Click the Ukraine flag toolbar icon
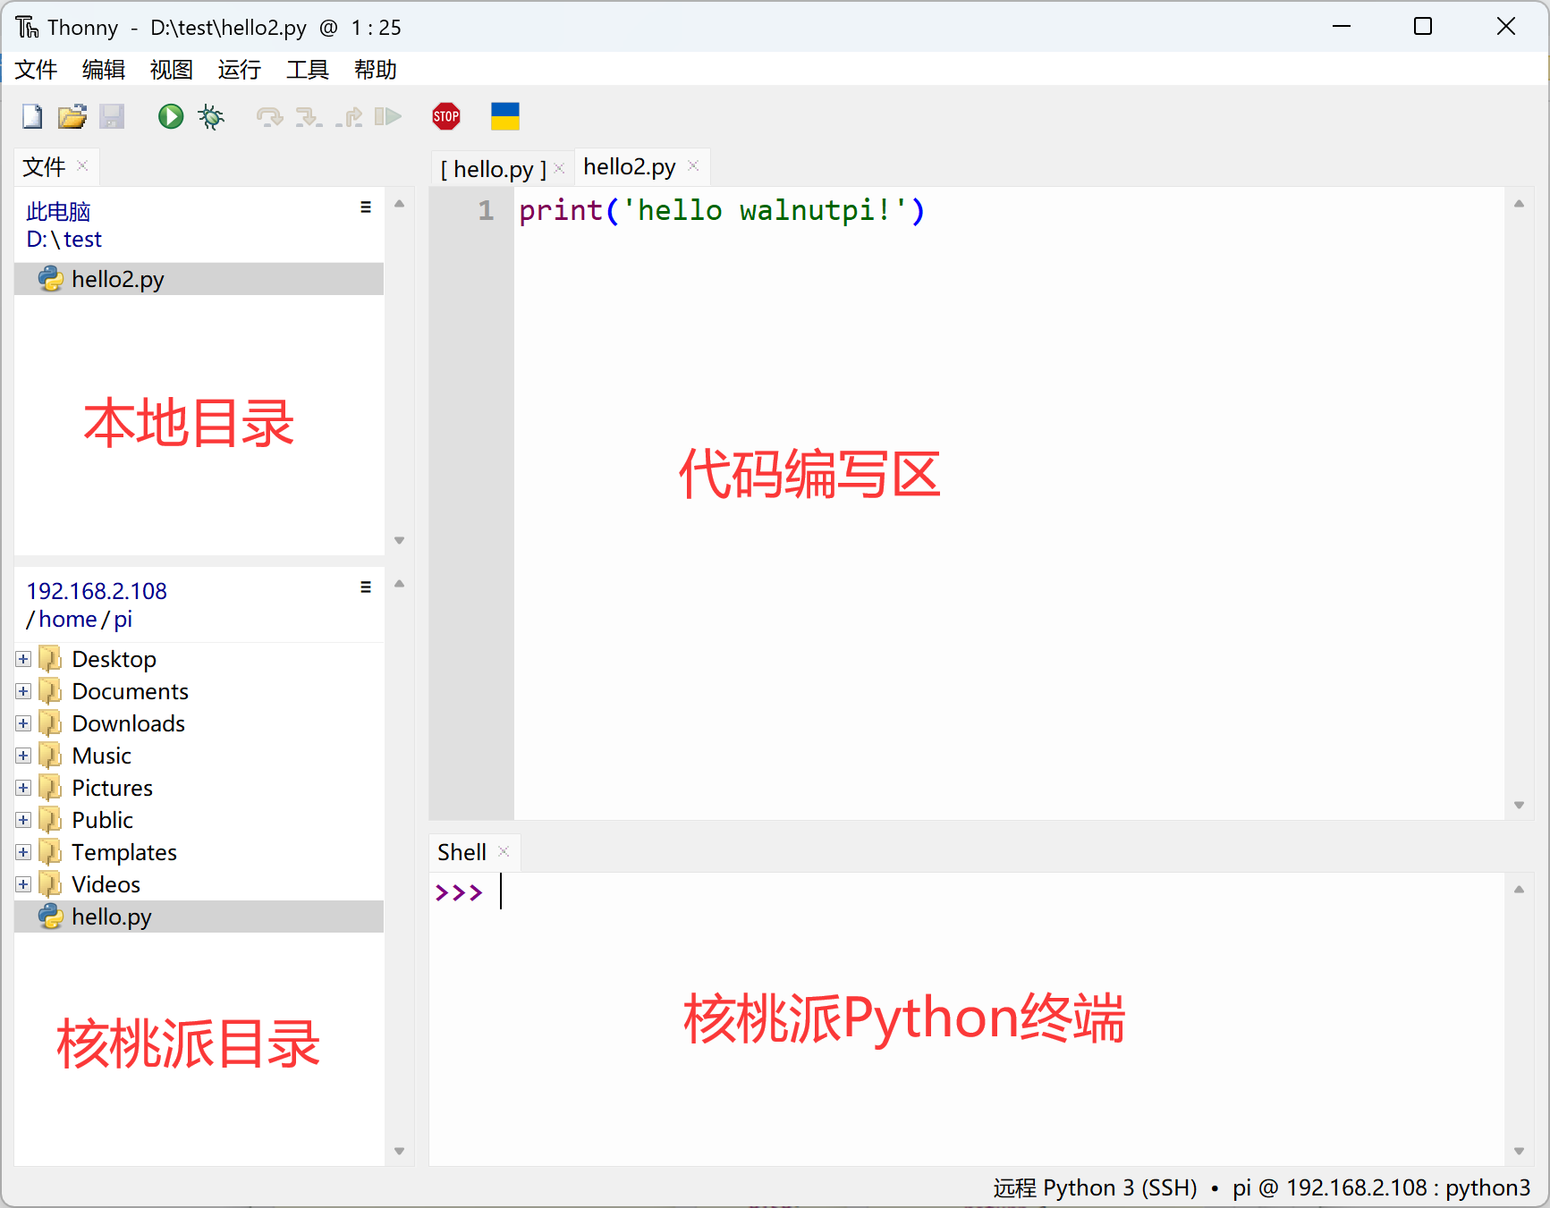Viewport: 1550px width, 1208px height. pyautogui.click(x=505, y=116)
